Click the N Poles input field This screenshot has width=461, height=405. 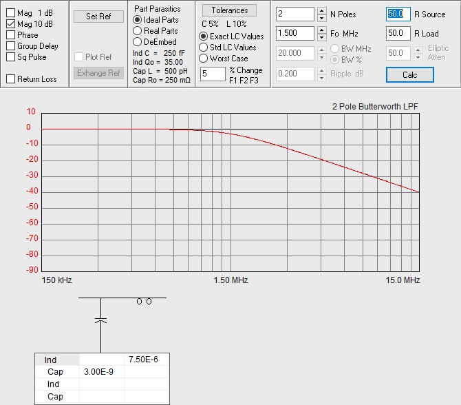295,14
